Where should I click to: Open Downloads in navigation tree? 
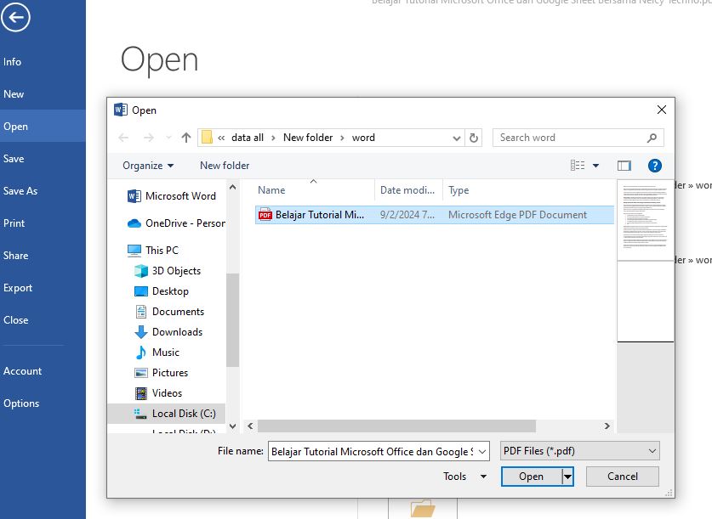pos(168,332)
